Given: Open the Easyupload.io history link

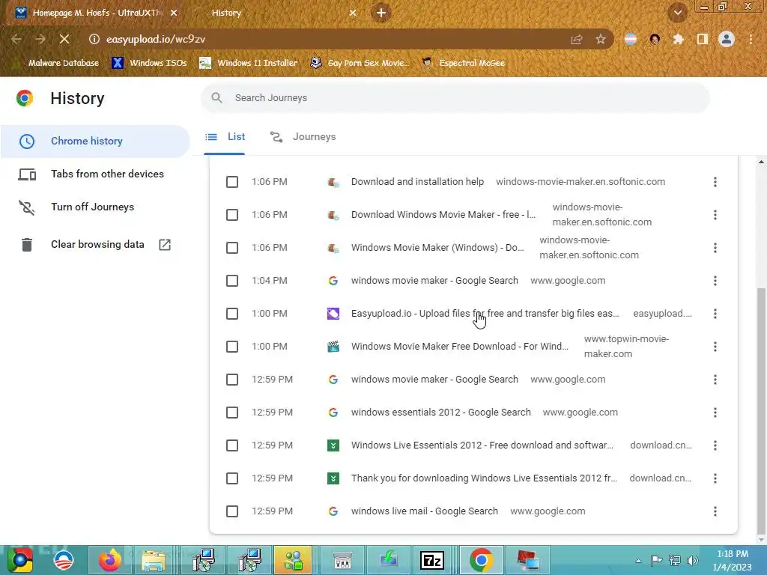Looking at the screenshot, I should (485, 314).
